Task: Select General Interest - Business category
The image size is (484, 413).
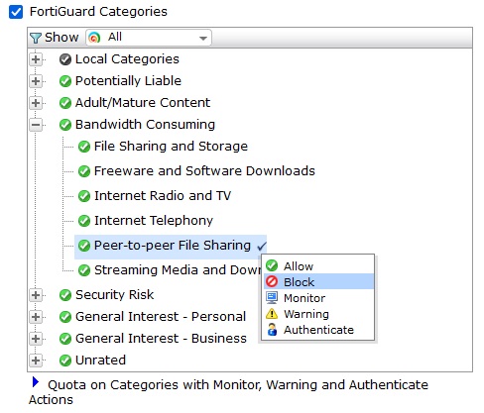Action: point(161,339)
